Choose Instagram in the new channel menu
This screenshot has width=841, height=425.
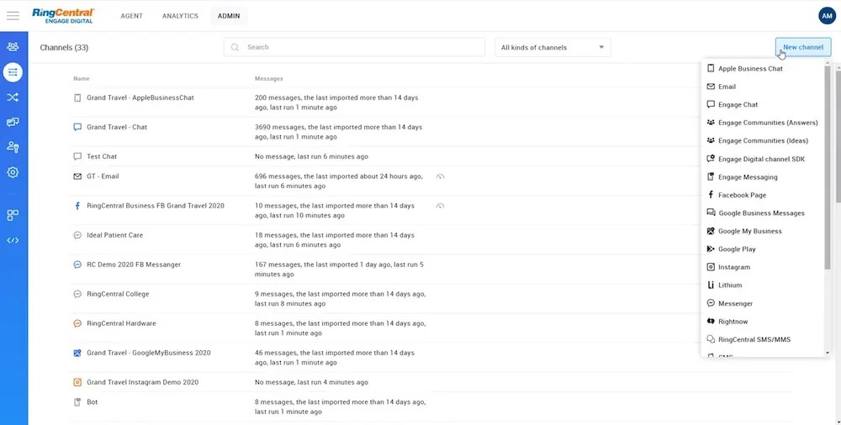click(733, 267)
